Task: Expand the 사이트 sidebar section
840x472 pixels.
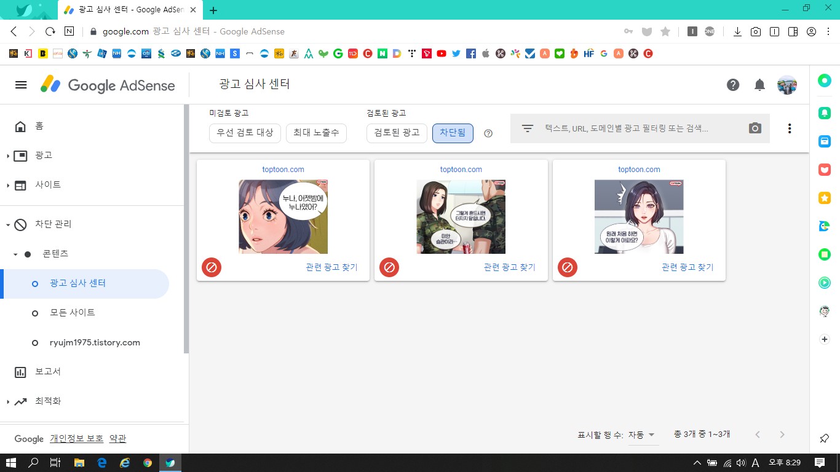Action: coord(8,186)
